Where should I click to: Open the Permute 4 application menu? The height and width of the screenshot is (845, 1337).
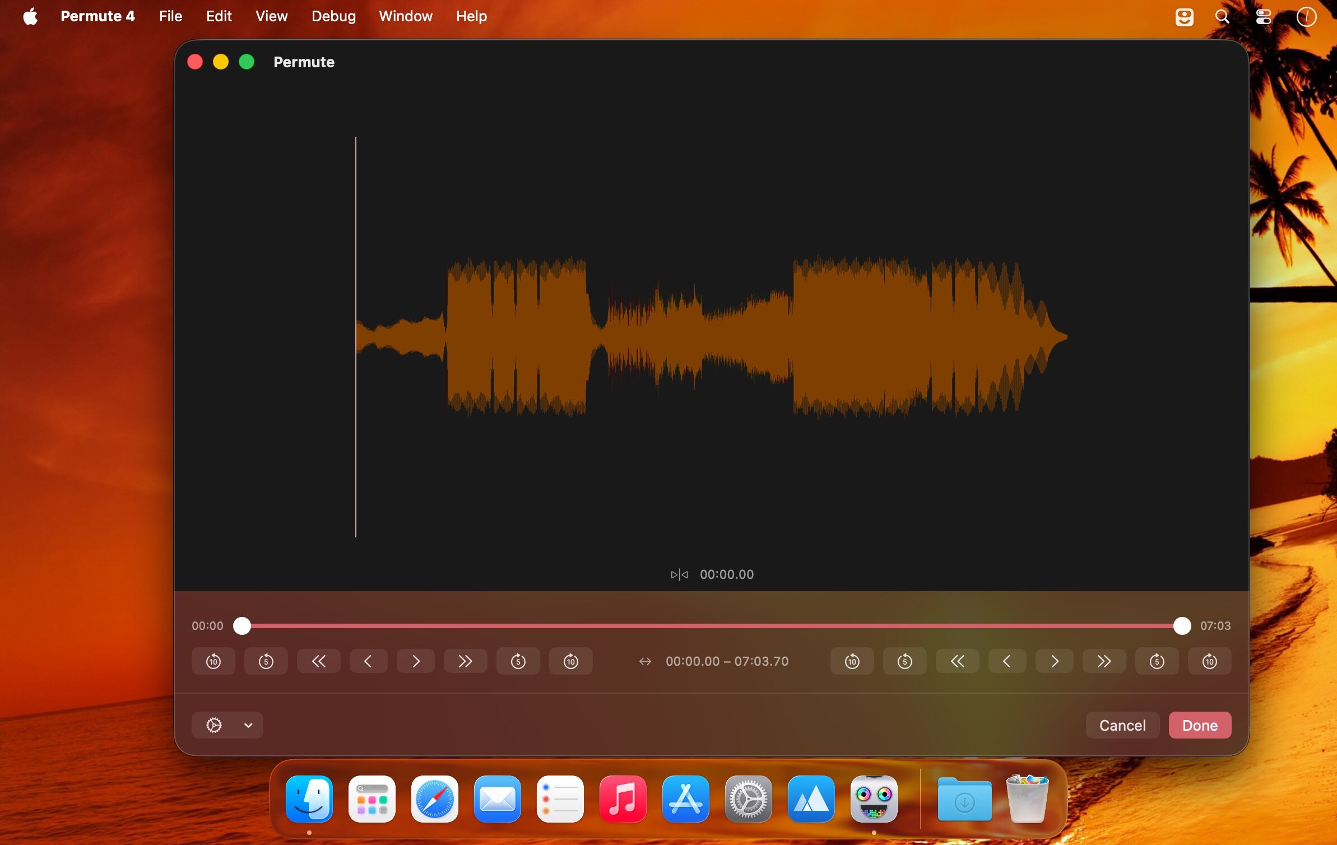(98, 16)
